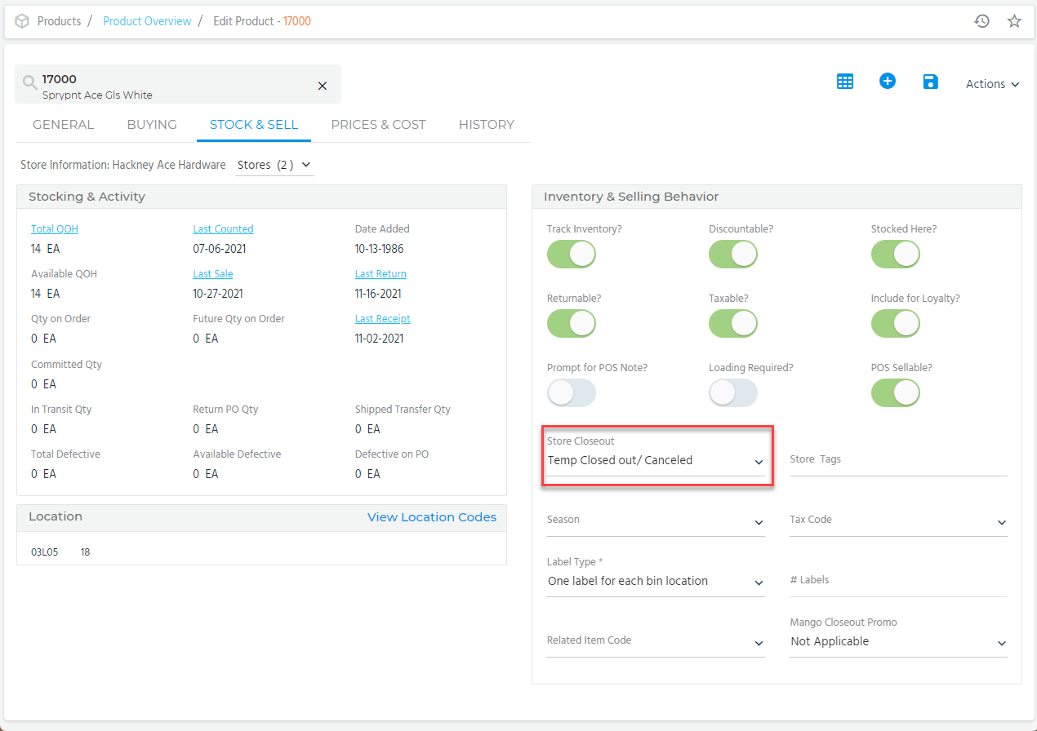Open the Season dropdown
1037x731 pixels.
pyautogui.click(x=656, y=521)
